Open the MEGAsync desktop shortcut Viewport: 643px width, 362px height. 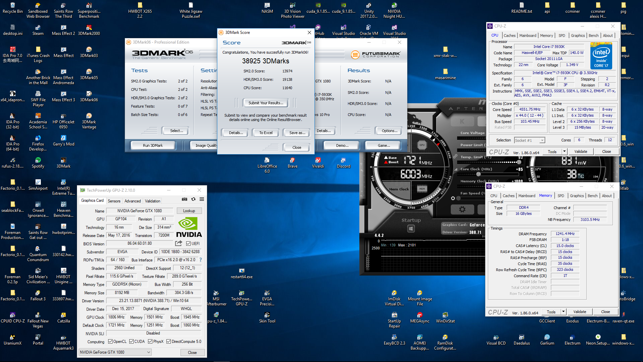[x=420, y=318]
